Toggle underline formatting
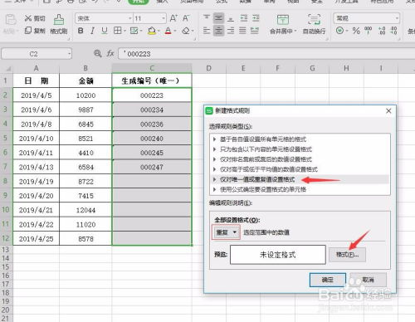 click(105, 31)
